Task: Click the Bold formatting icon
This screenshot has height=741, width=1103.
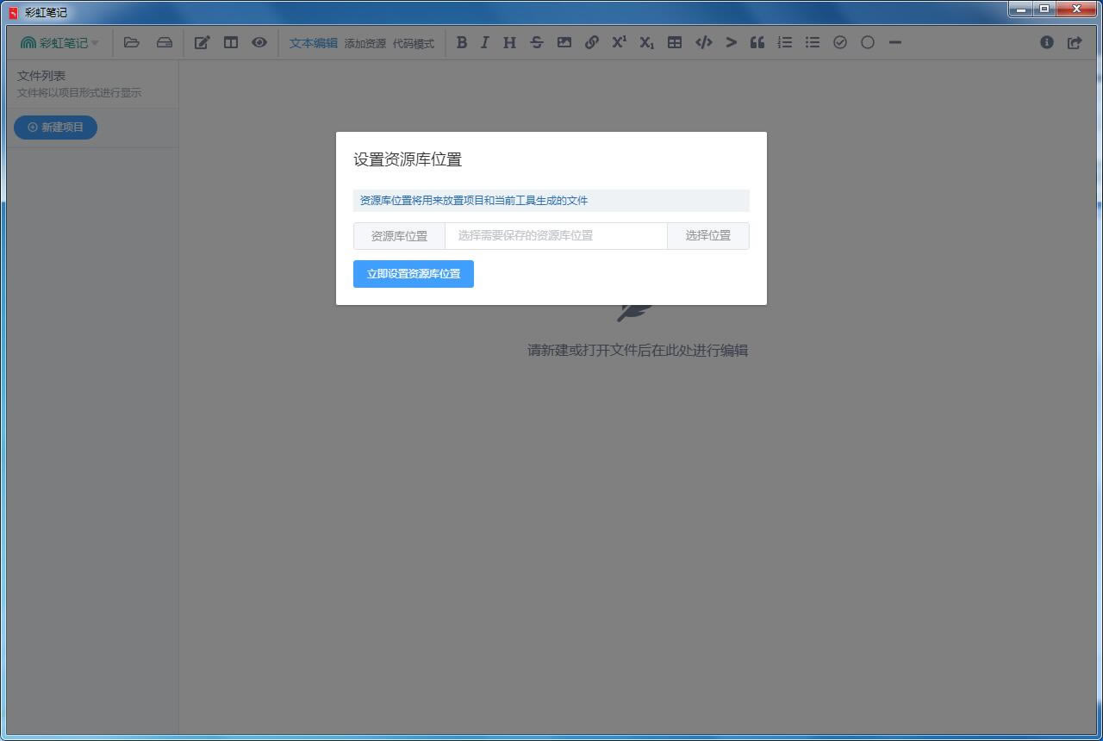Action: coord(462,42)
